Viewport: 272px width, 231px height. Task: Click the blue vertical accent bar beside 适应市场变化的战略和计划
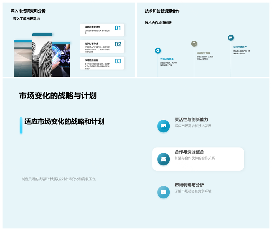pyautogui.click(x=21, y=125)
